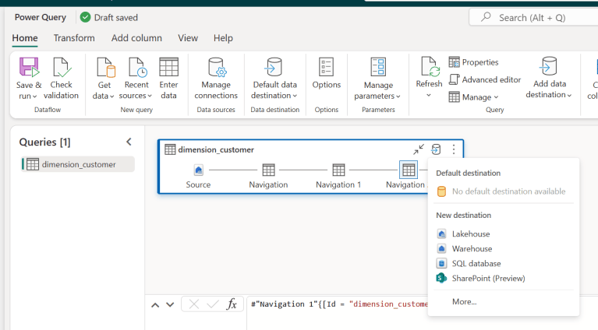The height and width of the screenshot is (330, 598).
Task: Click the Enter data table icon
Action: coord(168,67)
